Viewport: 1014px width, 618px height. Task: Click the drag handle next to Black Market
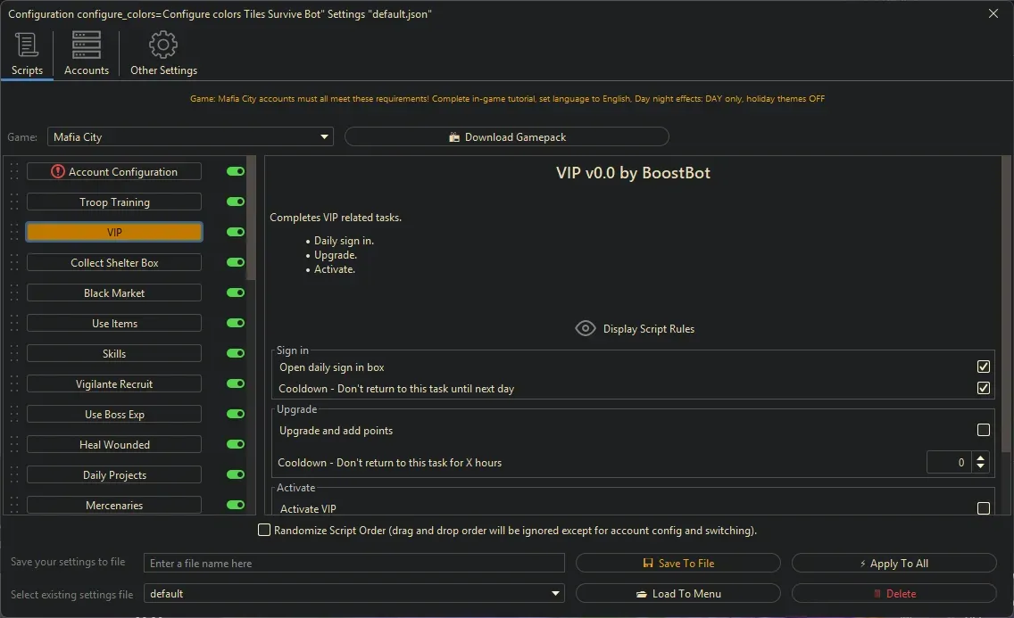click(13, 293)
